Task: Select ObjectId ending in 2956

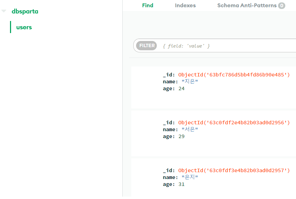Action: click(x=234, y=123)
